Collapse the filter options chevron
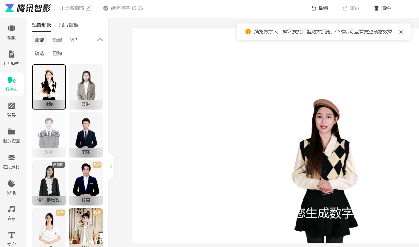419x247 pixels. tap(100, 40)
